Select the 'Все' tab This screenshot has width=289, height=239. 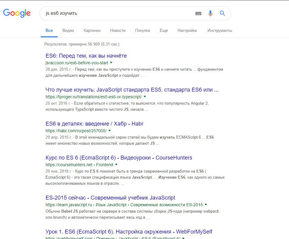pyautogui.click(x=49, y=31)
